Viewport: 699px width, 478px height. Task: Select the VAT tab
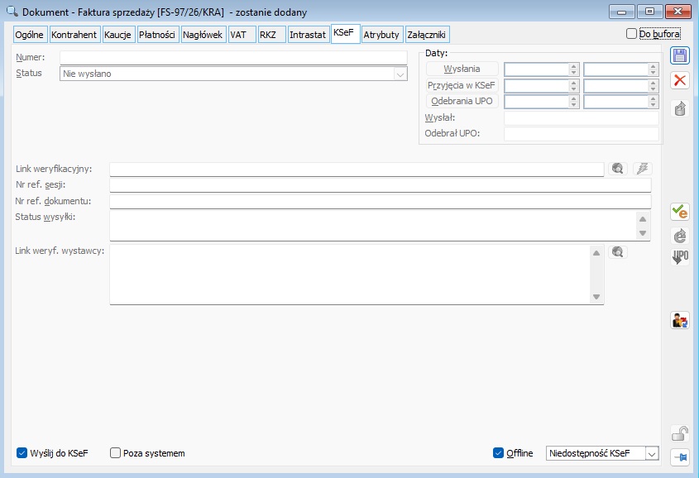242,35
